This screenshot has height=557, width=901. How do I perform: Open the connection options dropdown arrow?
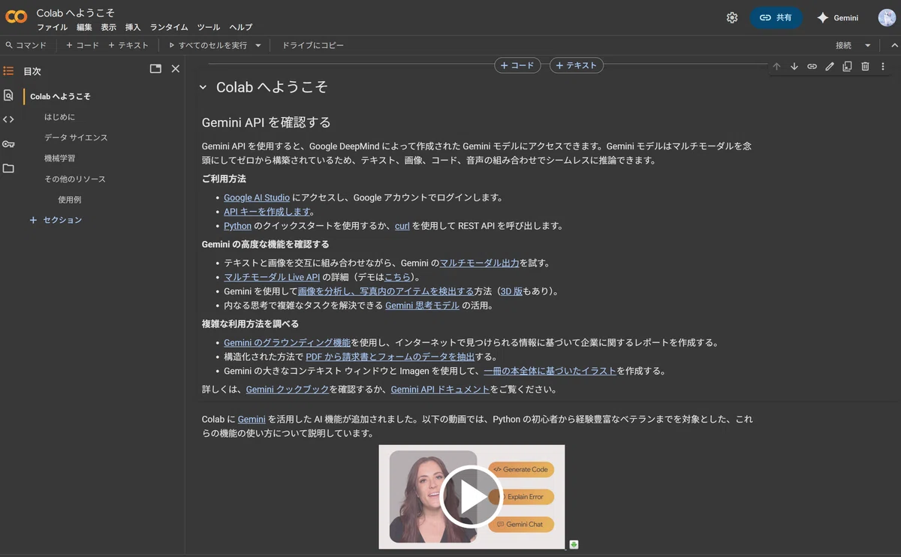[x=868, y=45]
